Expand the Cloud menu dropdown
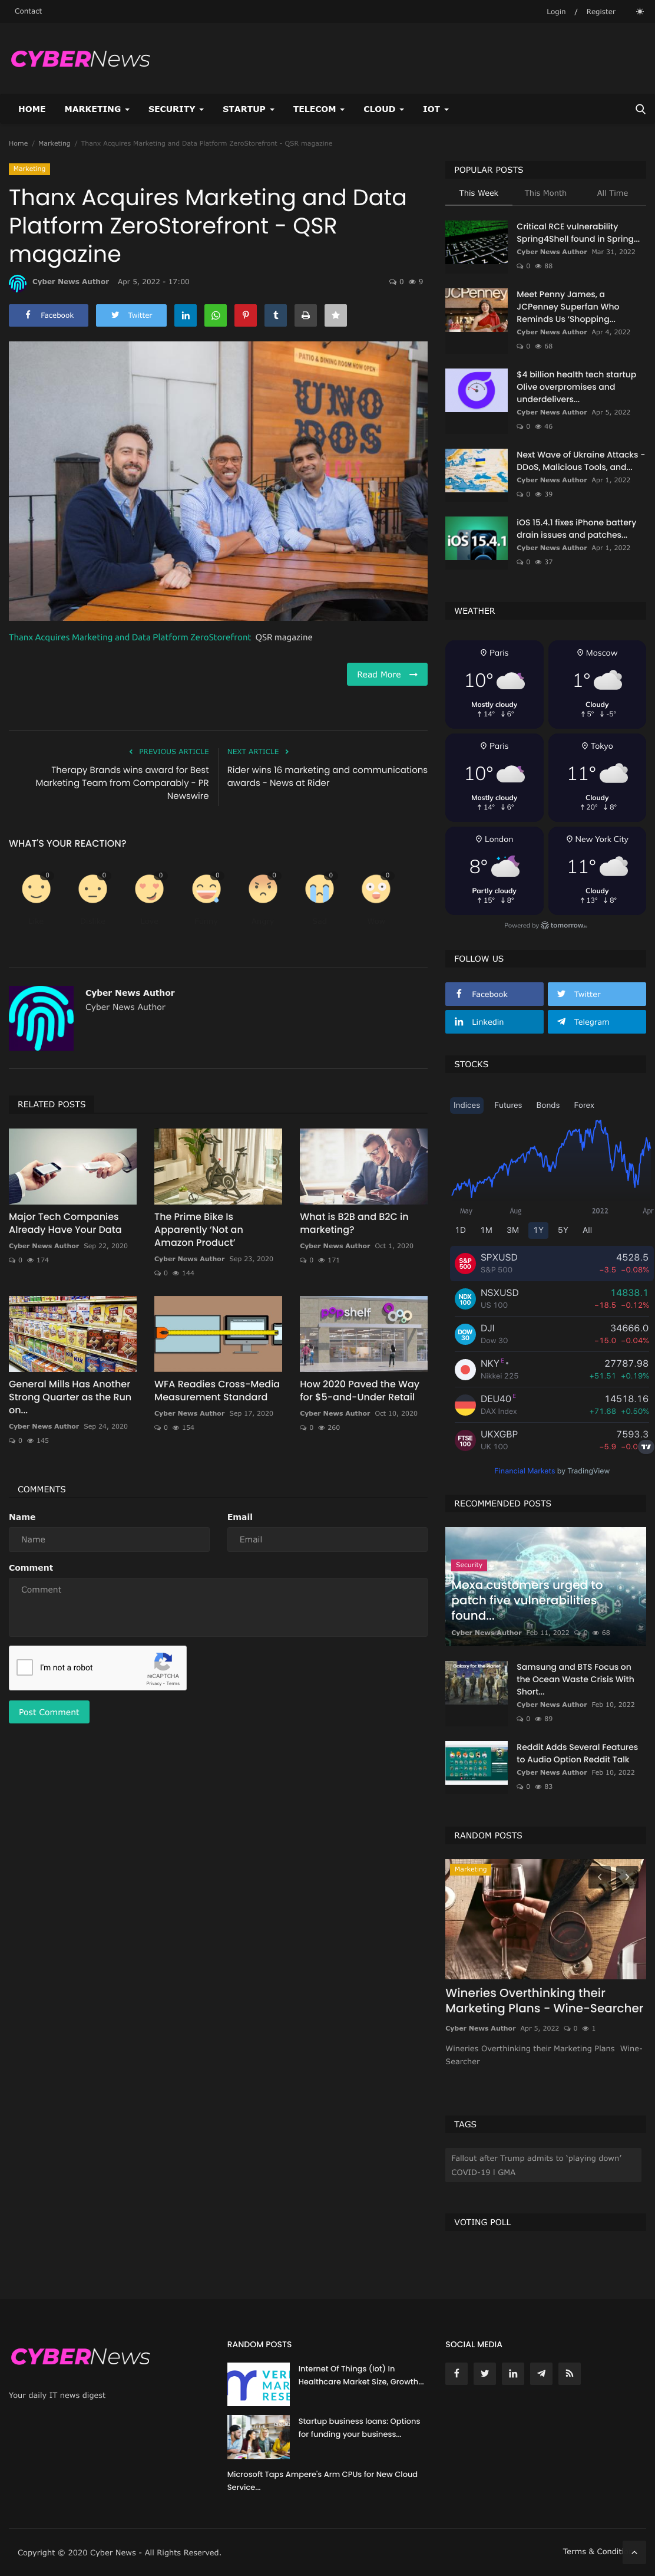This screenshot has width=655, height=2576. (383, 109)
